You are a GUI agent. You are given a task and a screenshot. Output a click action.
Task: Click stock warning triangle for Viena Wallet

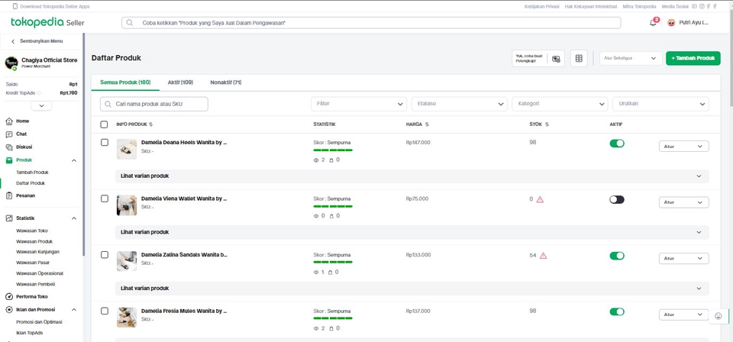point(540,199)
